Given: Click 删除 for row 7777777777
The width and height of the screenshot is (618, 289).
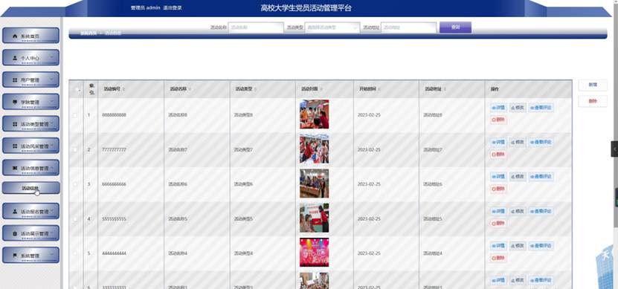Looking at the screenshot, I should click(498, 155).
